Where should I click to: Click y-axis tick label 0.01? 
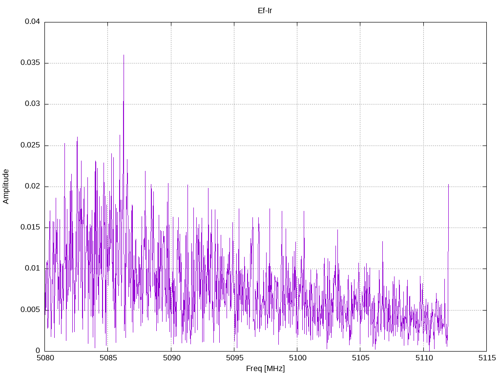pyautogui.click(x=33, y=268)
